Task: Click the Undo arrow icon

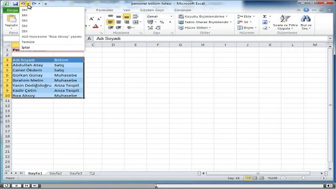Action: (x=23, y=4)
